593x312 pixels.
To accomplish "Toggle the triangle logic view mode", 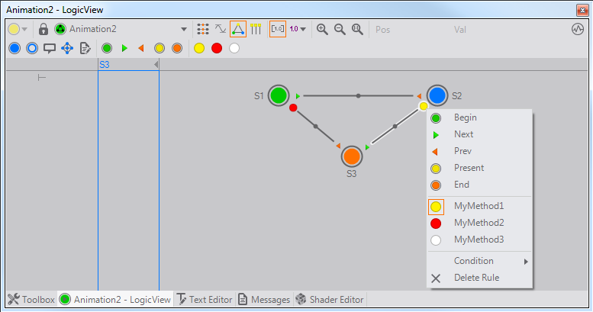I will pyautogui.click(x=239, y=29).
